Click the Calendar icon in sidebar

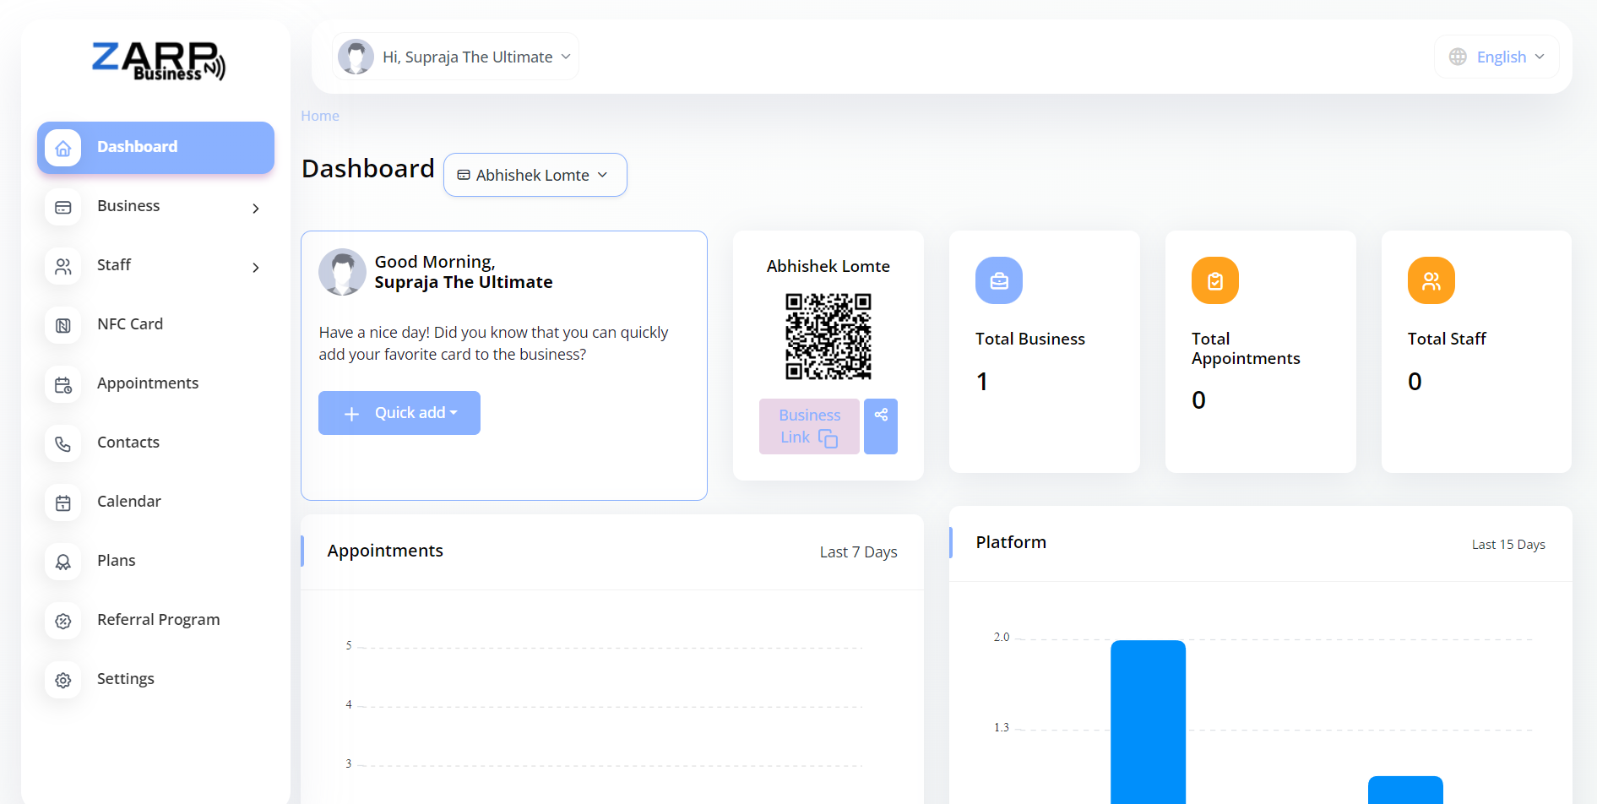click(x=63, y=502)
